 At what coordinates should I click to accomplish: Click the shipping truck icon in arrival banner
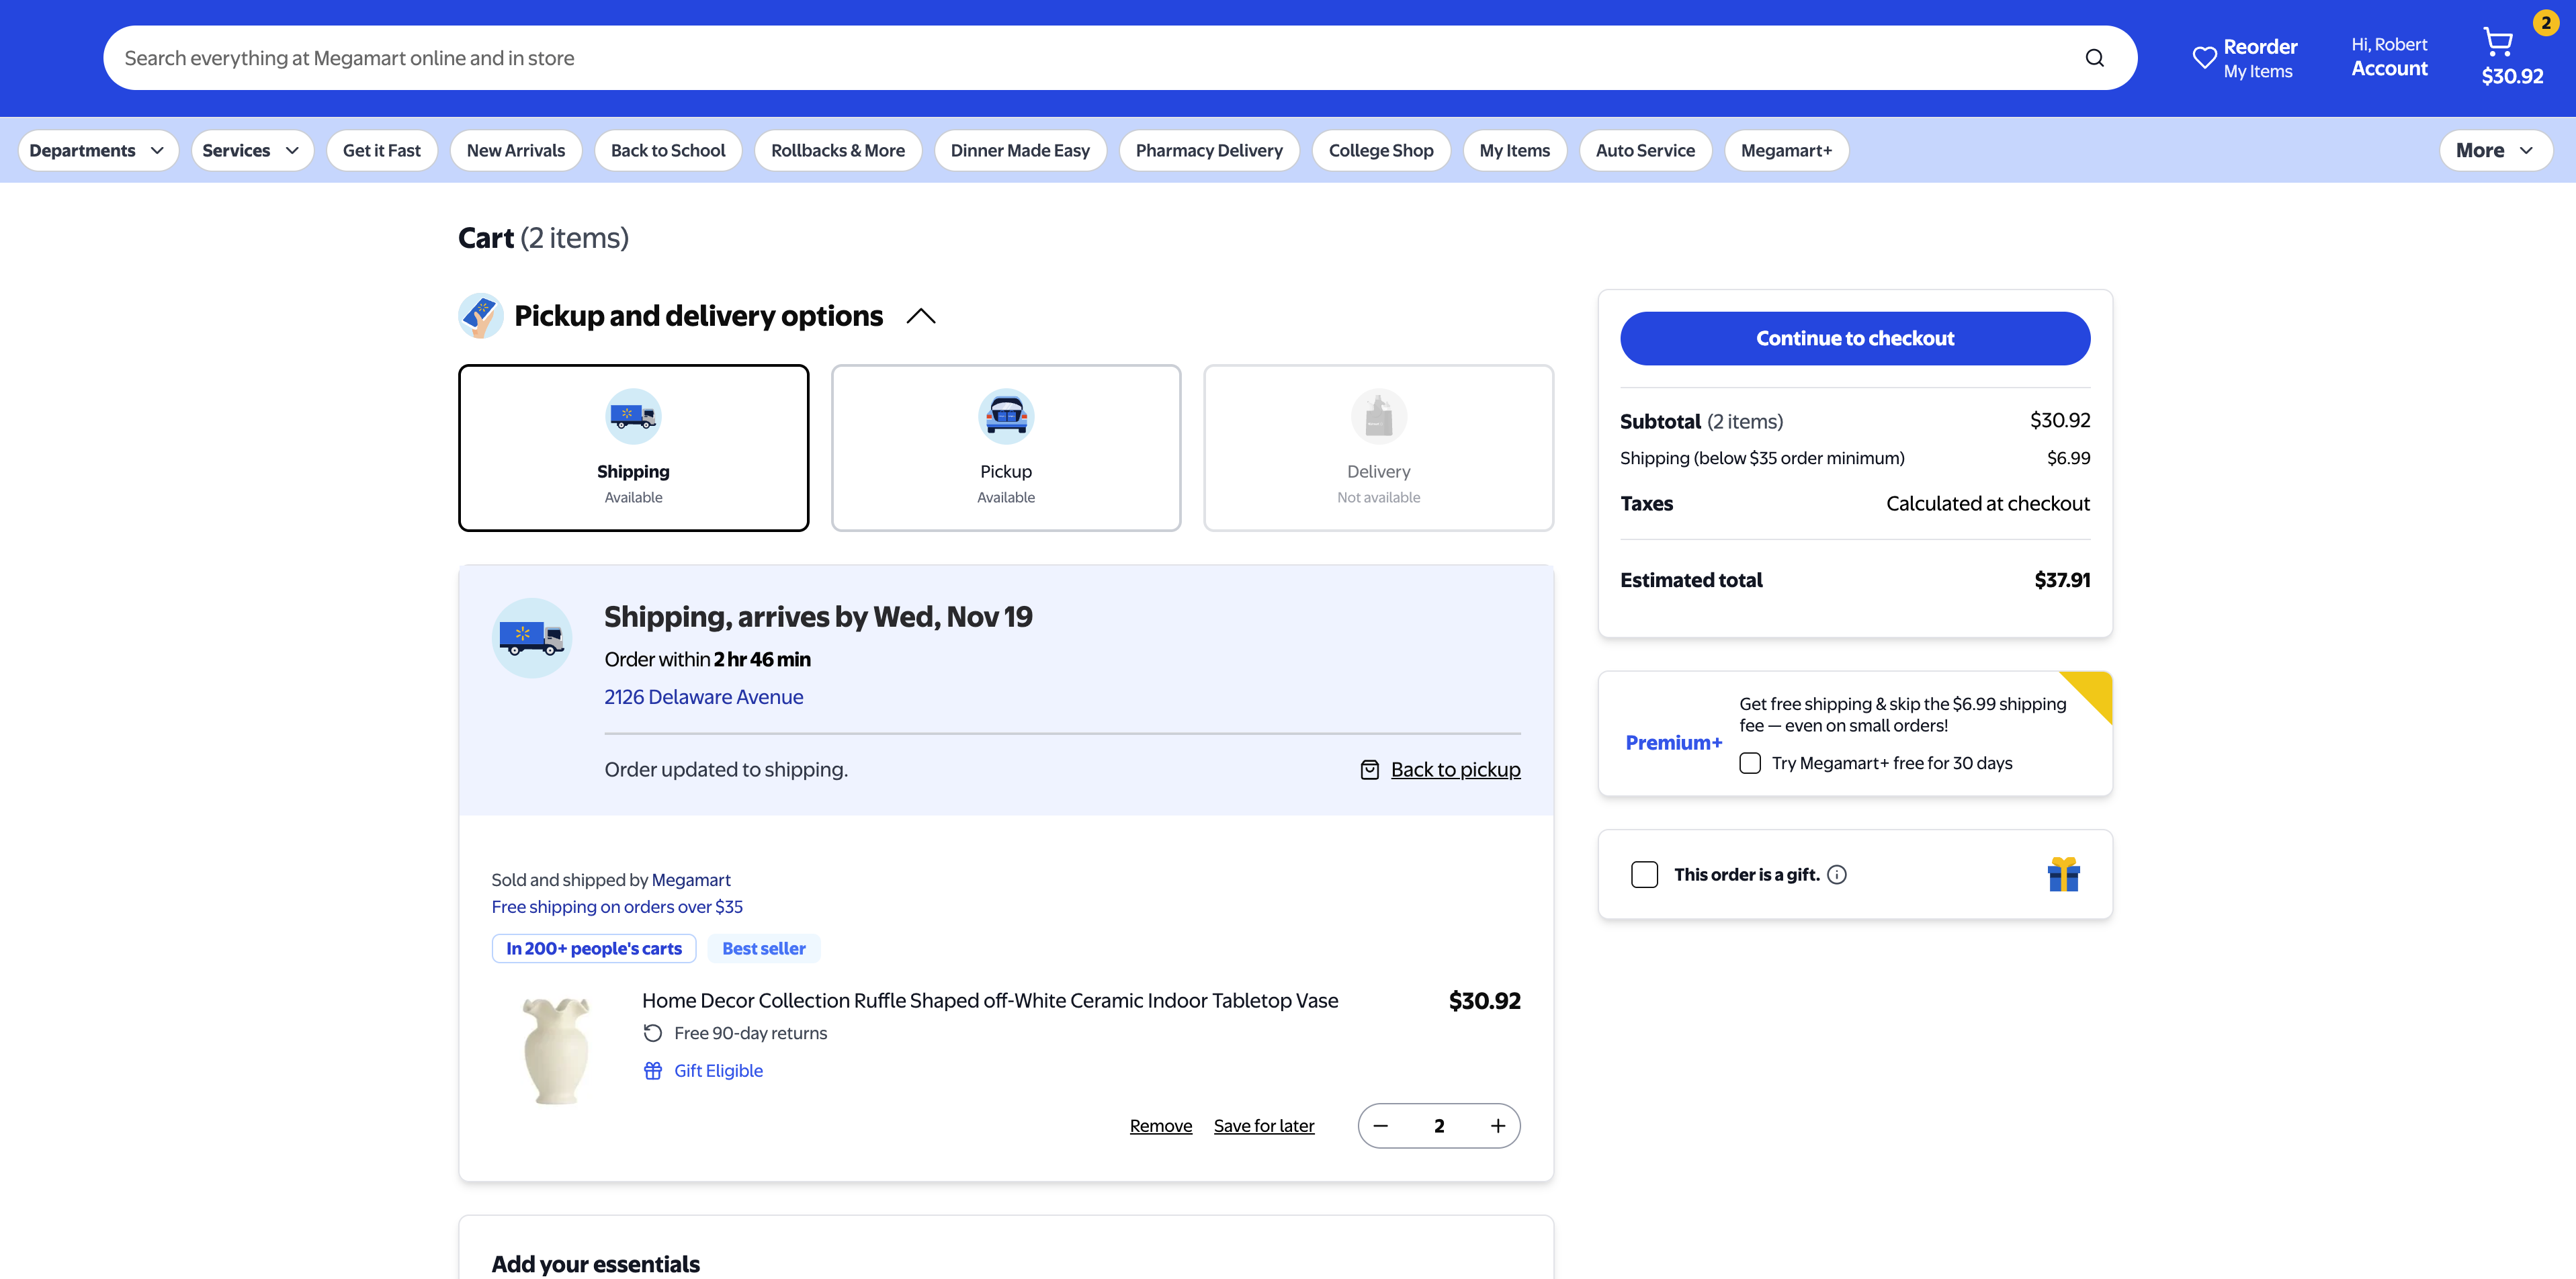532,637
